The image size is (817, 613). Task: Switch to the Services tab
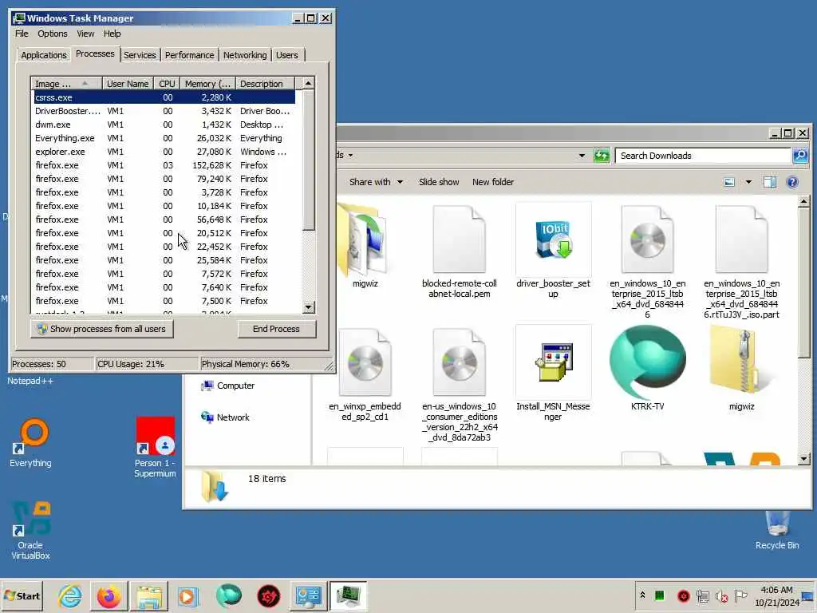[140, 55]
